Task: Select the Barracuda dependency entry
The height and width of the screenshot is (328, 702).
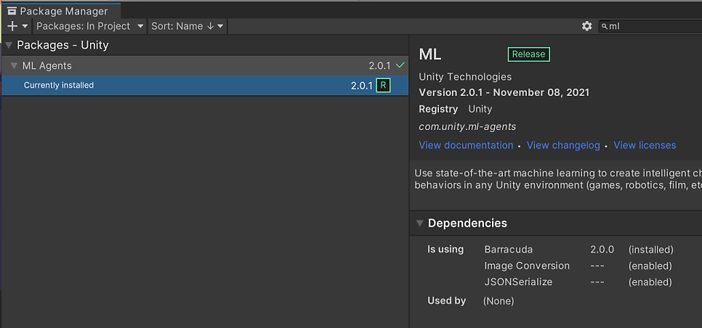Action: tap(509, 250)
